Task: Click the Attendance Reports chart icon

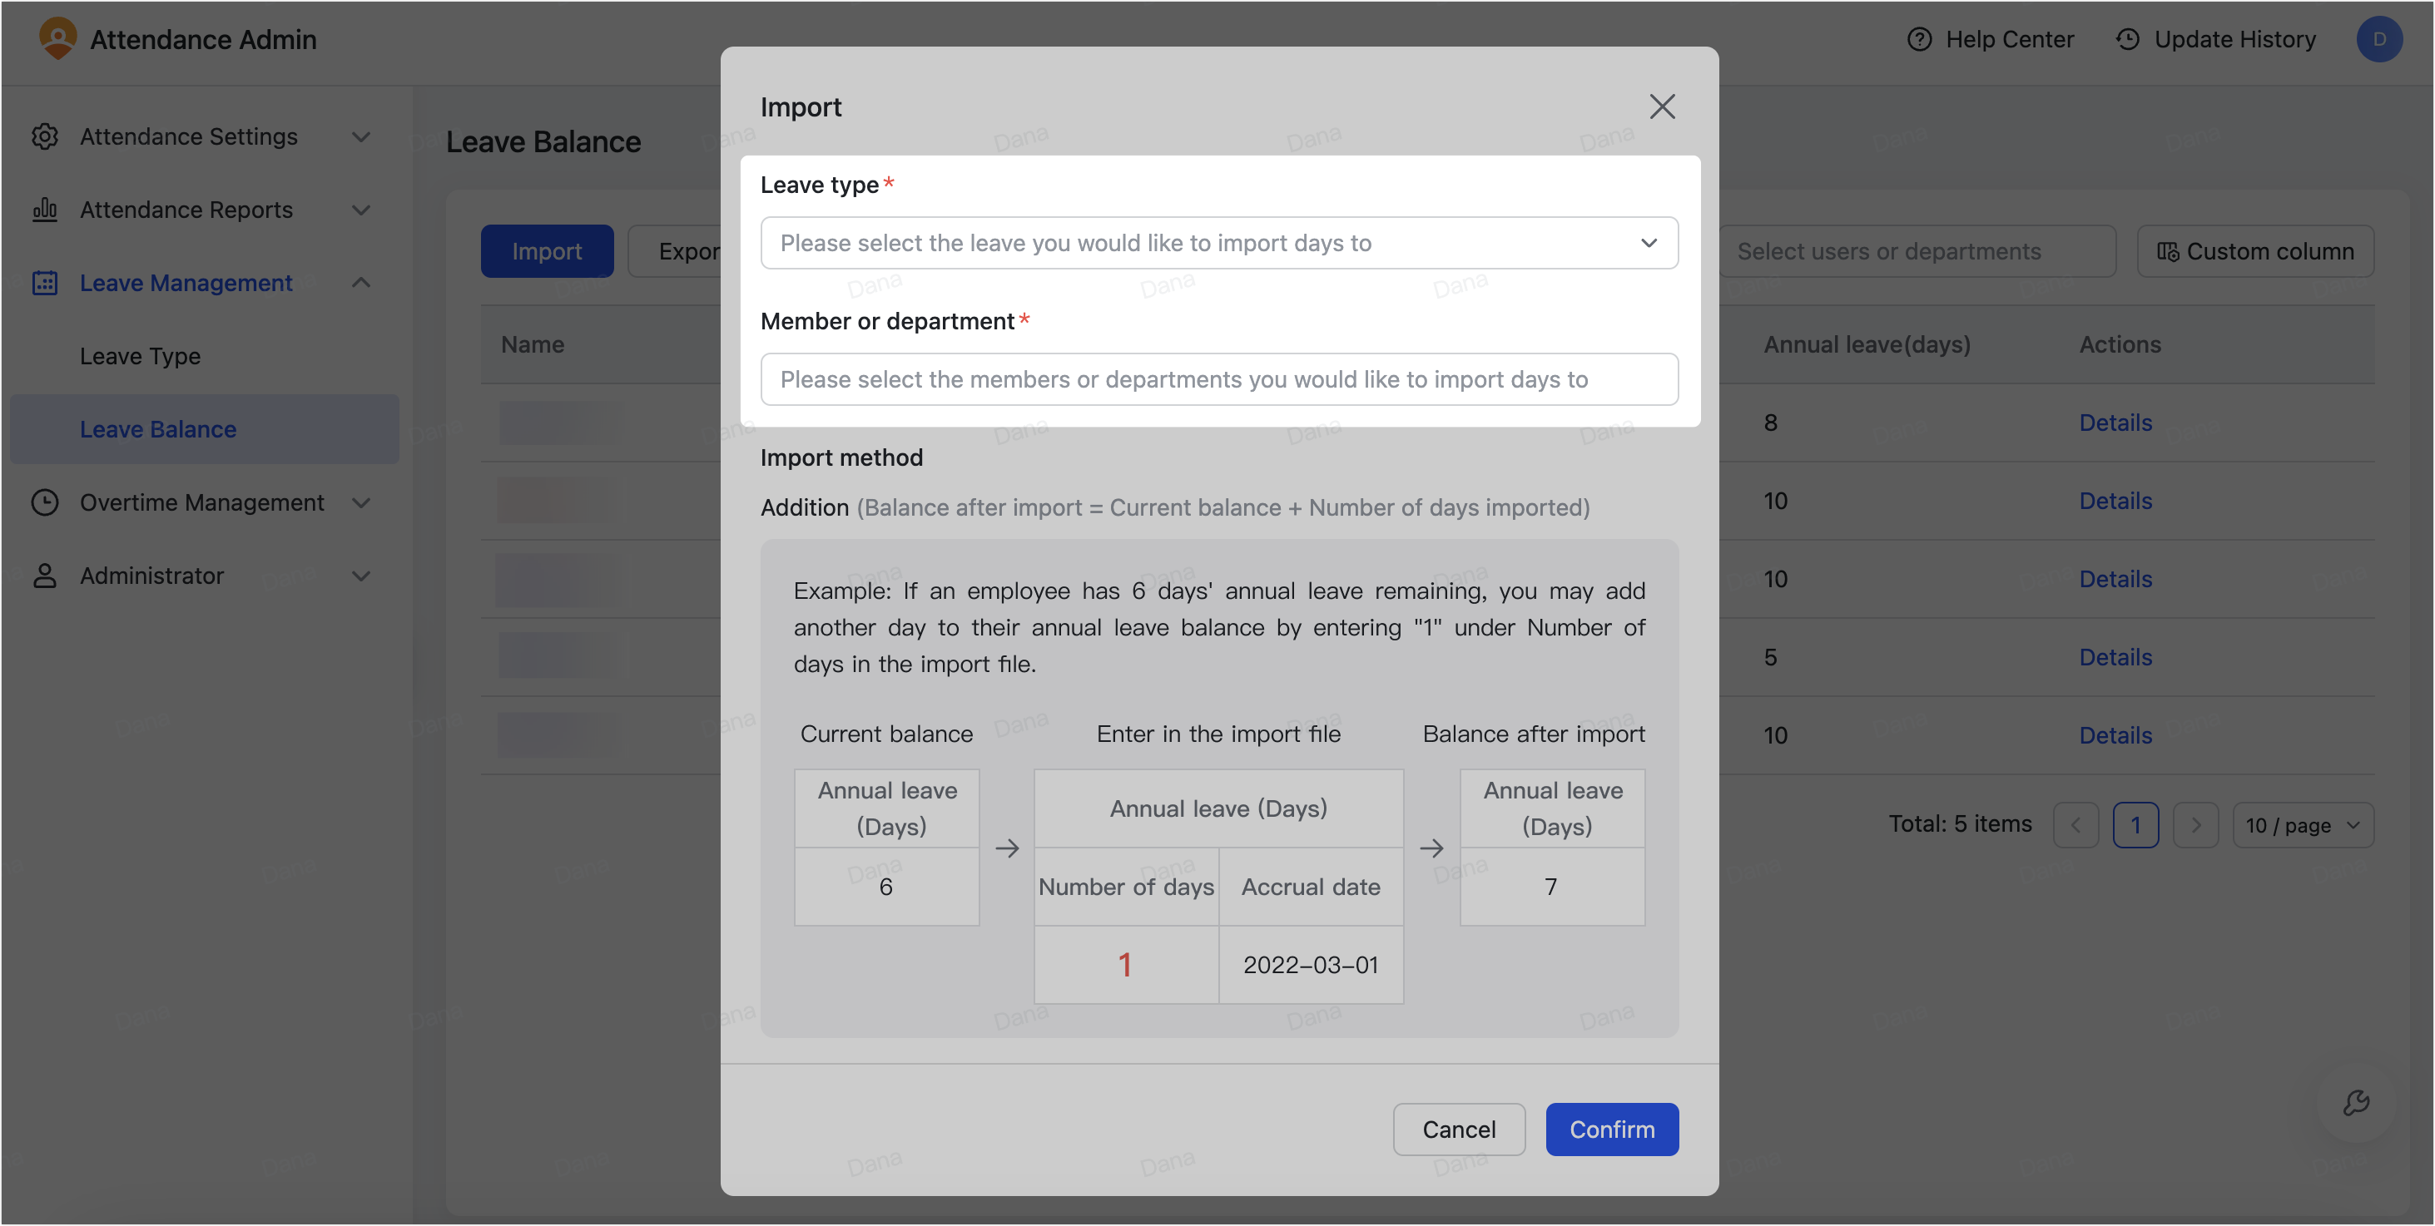Action: click(x=46, y=210)
